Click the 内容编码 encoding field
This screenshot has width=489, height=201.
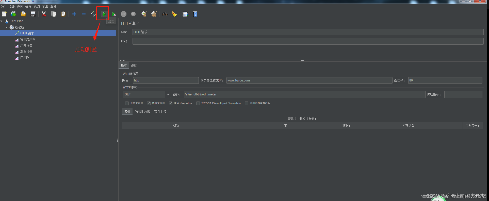click(x=463, y=94)
